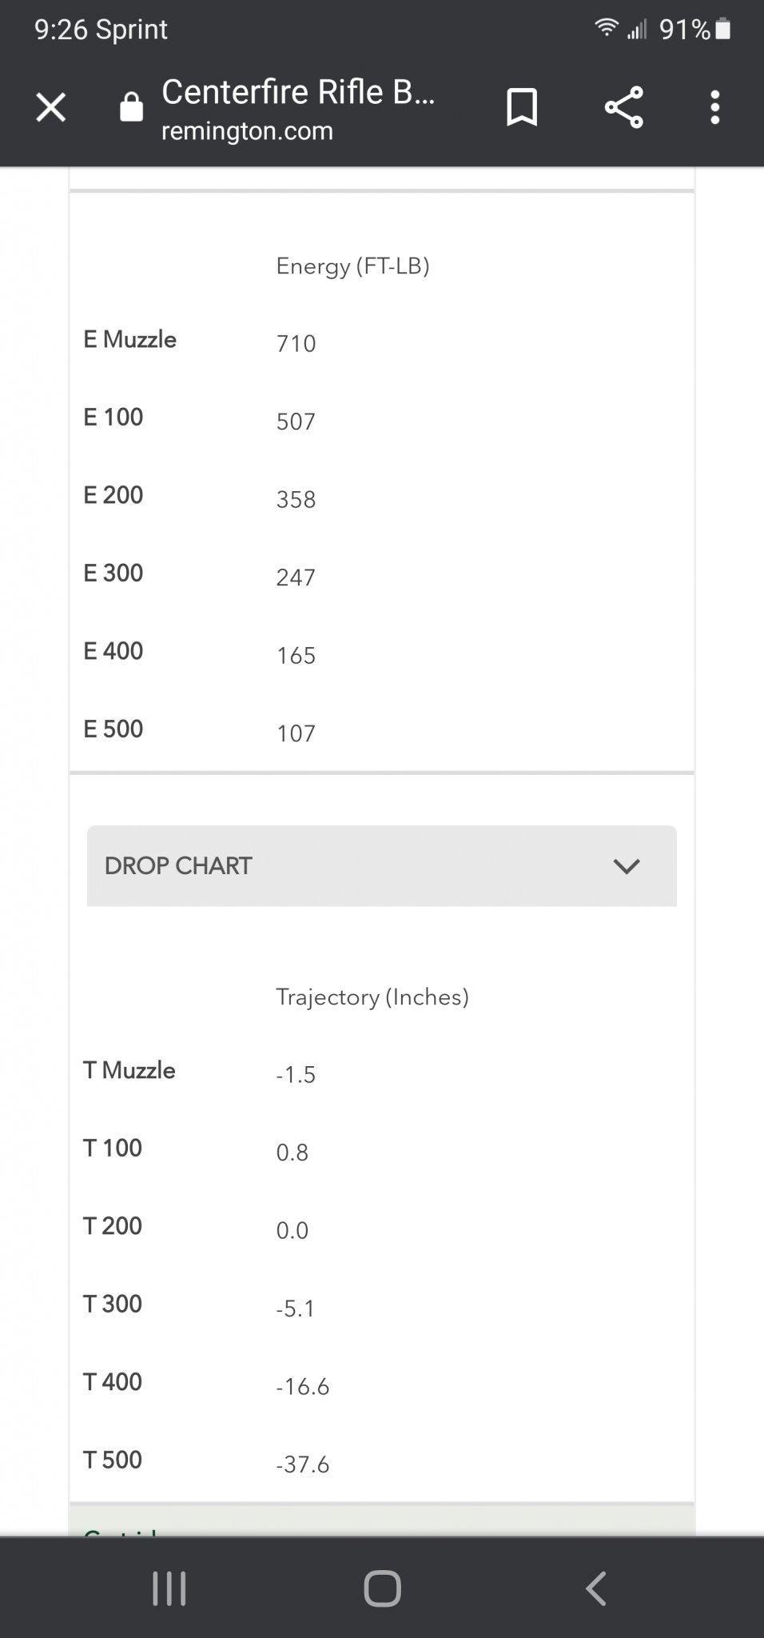Bookmark this Remington page
Screen dimensions: 764x1638
(522, 107)
